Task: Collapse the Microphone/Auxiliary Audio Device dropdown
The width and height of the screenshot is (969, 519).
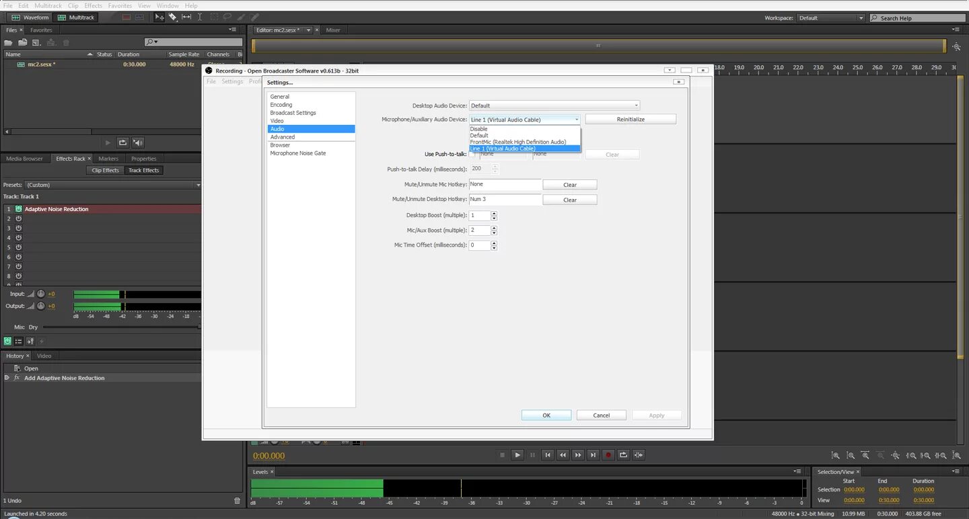Action: click(525, 120)
